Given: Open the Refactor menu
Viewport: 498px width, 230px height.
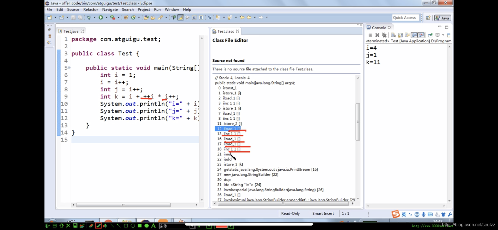Looking at the screenshot, I should pos(91,9).
